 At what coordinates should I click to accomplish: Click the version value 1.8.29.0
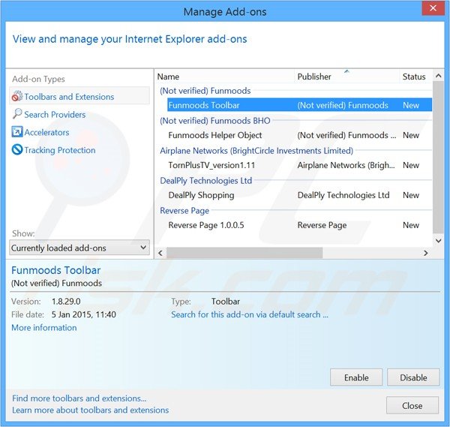point(66,301)
